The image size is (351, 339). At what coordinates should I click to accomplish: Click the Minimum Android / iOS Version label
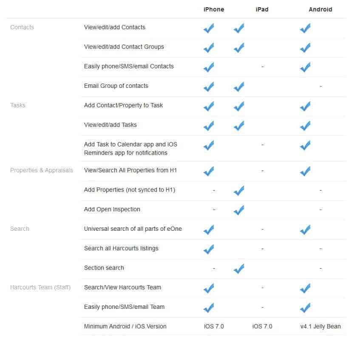click(x=125, y=326)
